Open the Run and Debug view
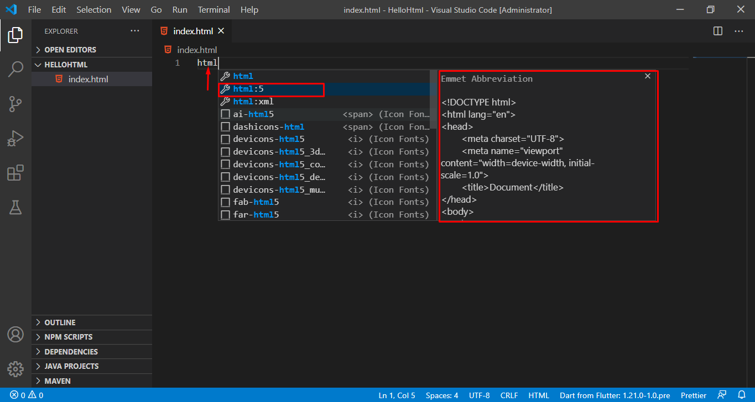Image resolution: width=755 pixels, height=402 pixels. coord(15,138)
